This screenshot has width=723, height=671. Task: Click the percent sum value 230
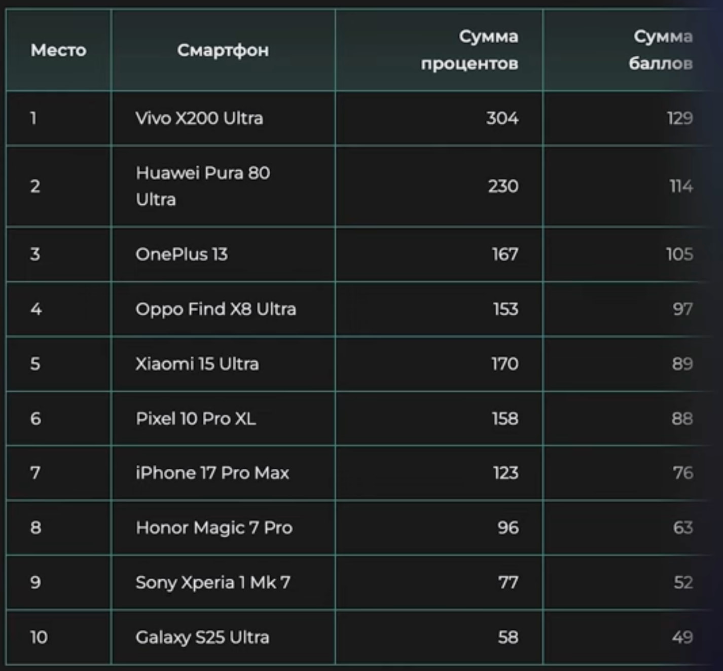pyautogui.click(x=503, y=186)
